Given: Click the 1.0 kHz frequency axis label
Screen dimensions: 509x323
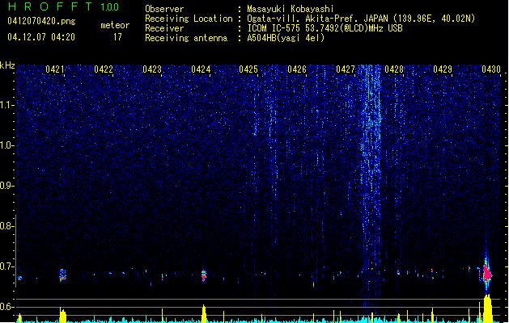Looking at the screenshot, I should [7, 145].
